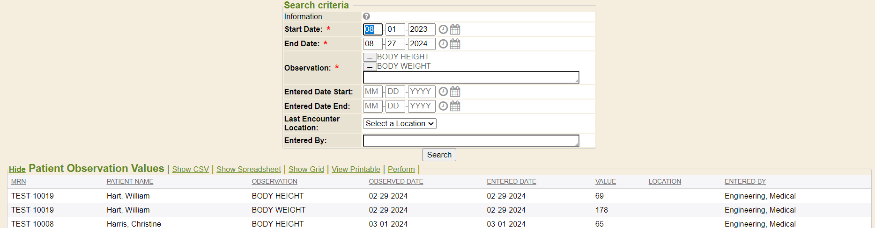Remove the BODY HEIGHT observation

coord(370,57)
